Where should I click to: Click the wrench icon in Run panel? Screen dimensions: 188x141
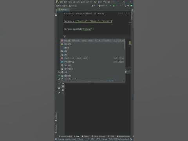[x=59, y=79]
